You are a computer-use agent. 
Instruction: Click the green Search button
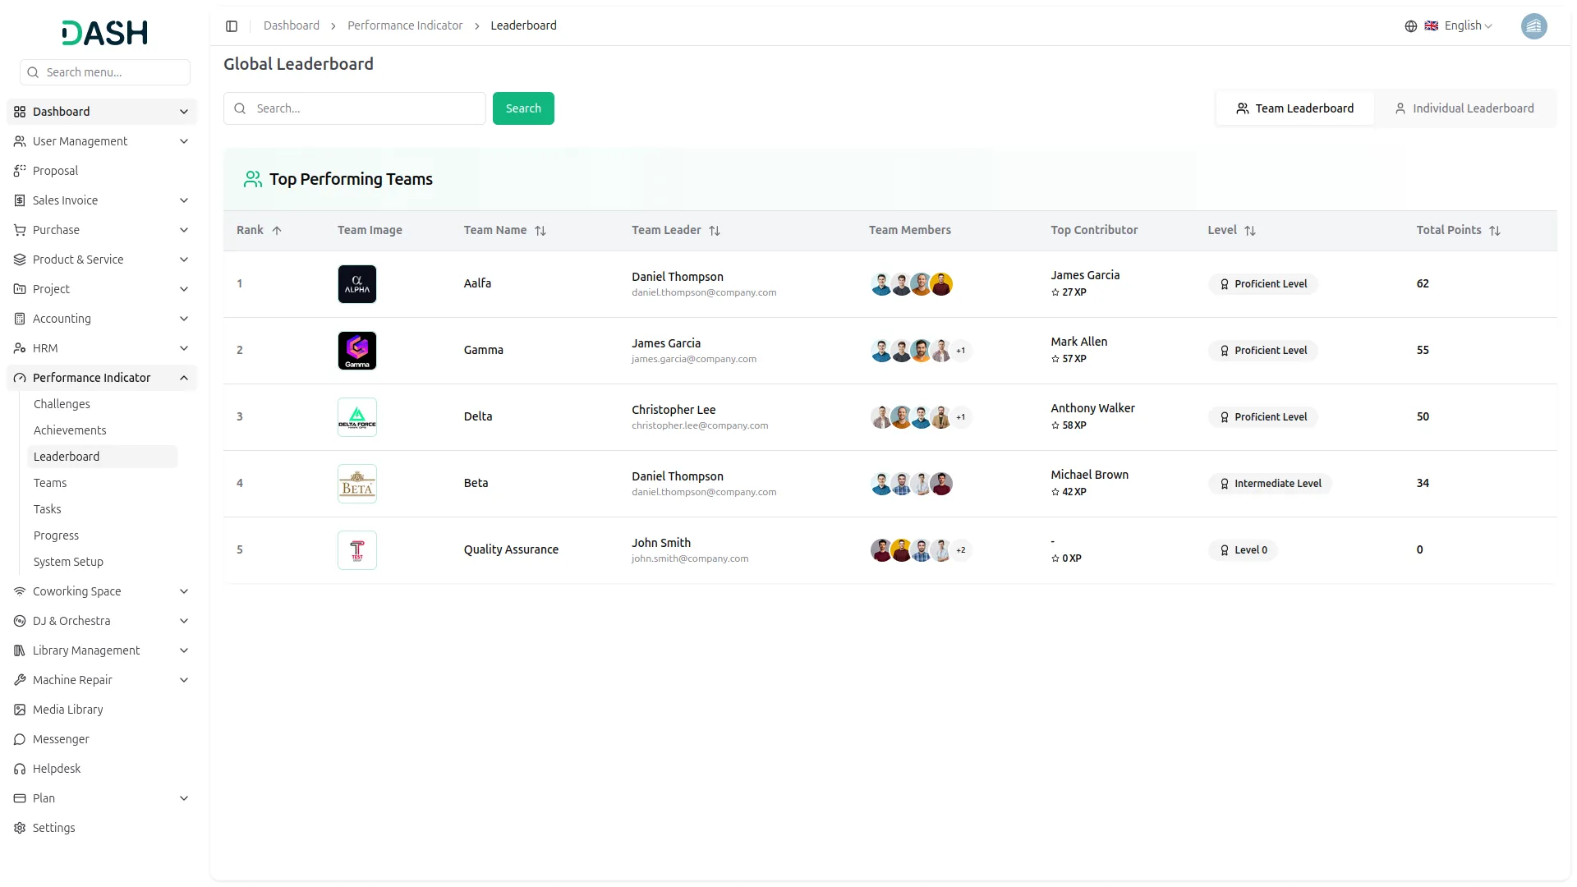pyautogui.click(x=523, y=108)
